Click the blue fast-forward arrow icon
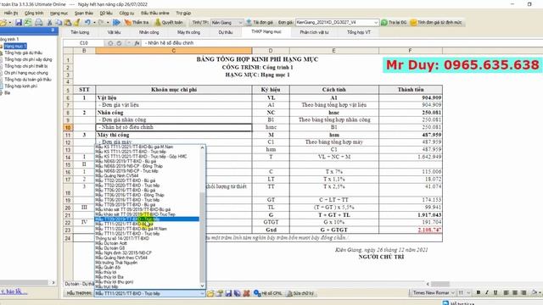 tap(116, 23)
